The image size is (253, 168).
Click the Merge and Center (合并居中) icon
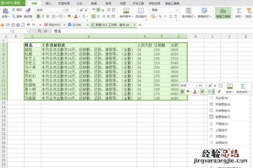pyautogui.click(x=126, y=11)
